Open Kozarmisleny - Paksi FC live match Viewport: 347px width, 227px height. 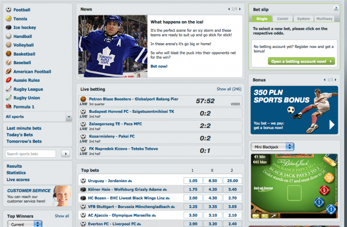tap(160, 138)
